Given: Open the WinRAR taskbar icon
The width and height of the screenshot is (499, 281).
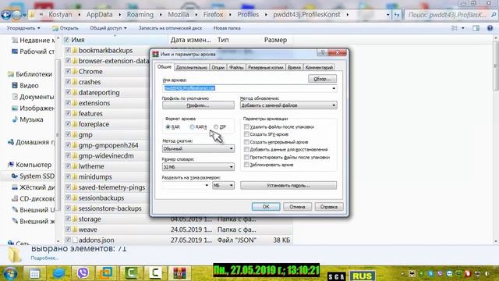Looking at the screenshot, I should tap(179, 273).
